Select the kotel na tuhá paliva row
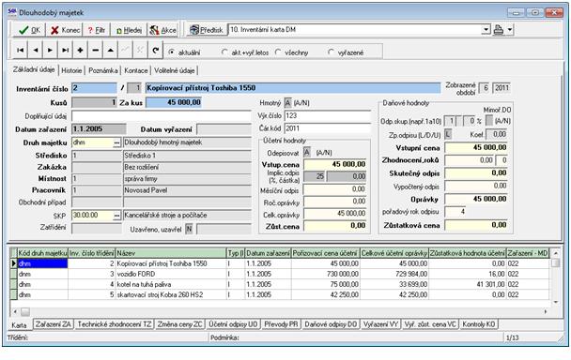The image size is (571, 360). pos(280,284)
